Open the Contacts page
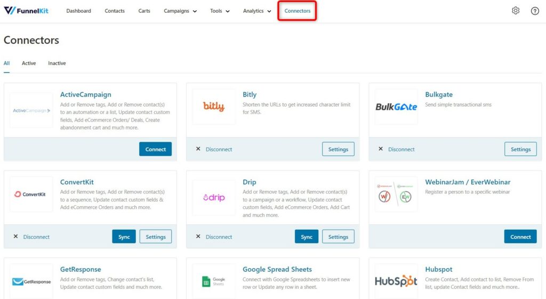Screen dimensions: 546x299 [x=115, y=11]
